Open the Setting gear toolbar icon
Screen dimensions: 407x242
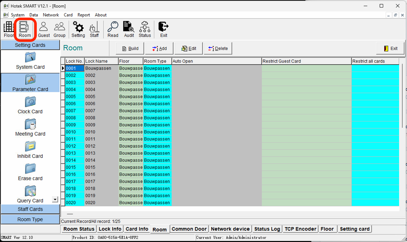pos(78,29)
